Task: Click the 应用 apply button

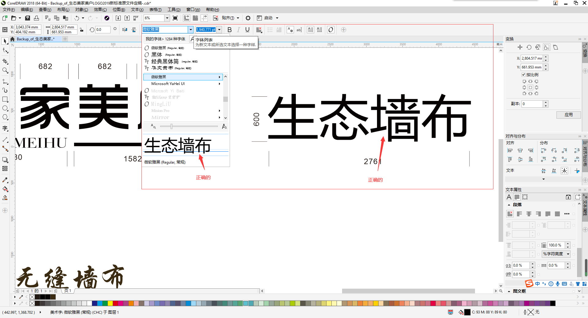Action: (568, 115)
